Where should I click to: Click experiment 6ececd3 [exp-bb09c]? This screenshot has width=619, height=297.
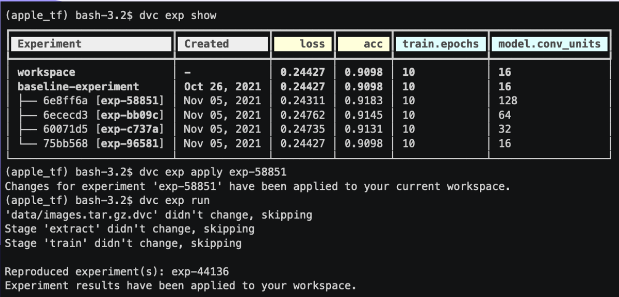pos(103,115)
